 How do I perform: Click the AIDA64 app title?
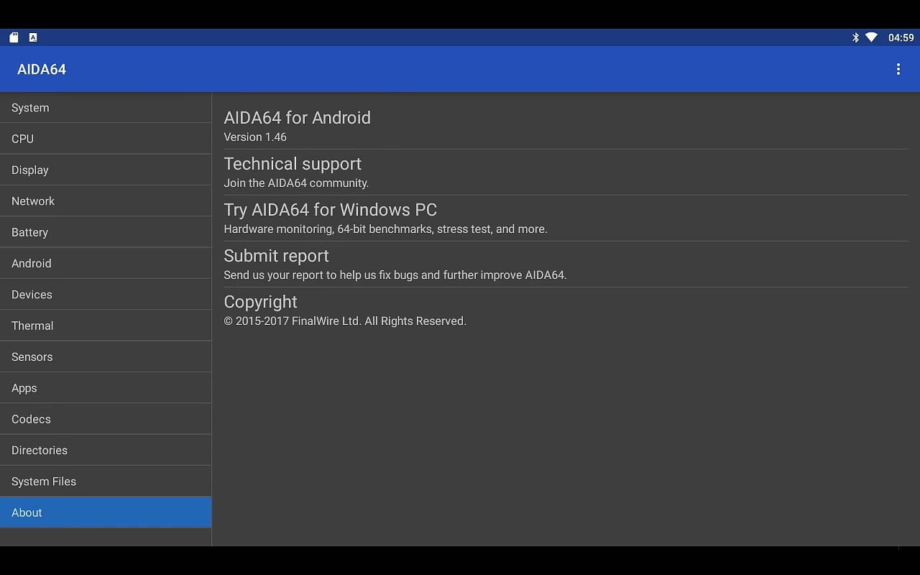[x=42, y=69]
